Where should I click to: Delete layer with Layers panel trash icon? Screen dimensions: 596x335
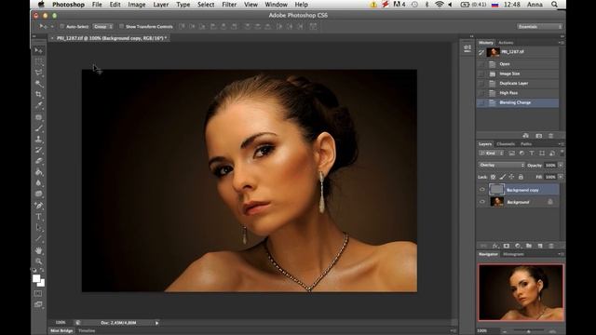pyautogui.click(x=550, y=246)
